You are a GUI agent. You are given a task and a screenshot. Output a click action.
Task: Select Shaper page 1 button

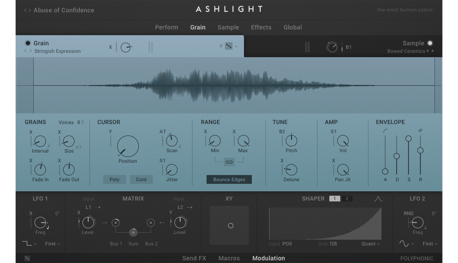tap(335, 199)
